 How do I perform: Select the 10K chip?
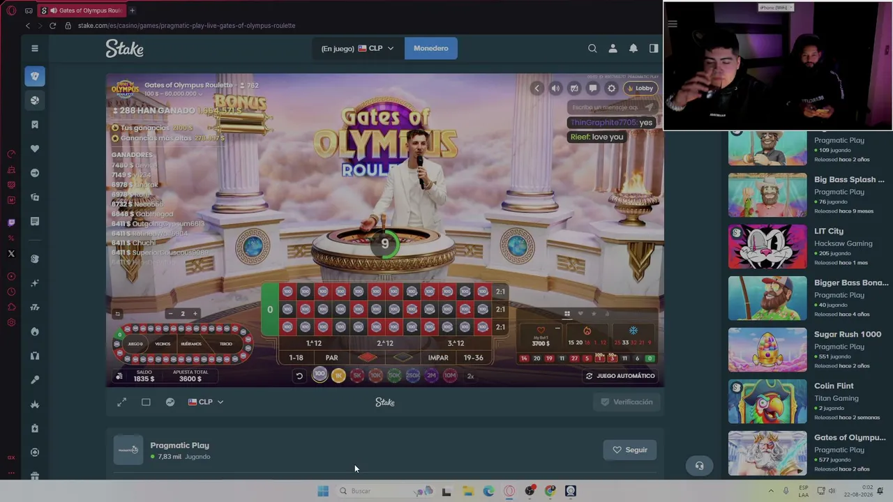pos(375,376)
